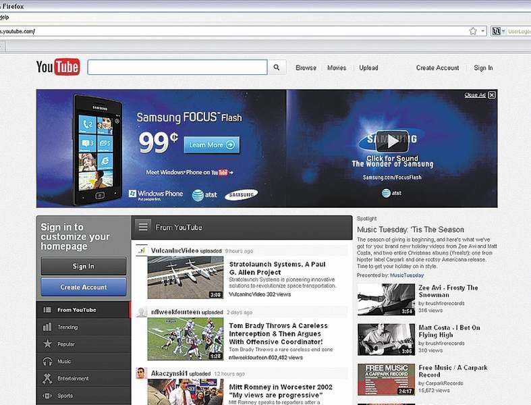Click VulcanIncVideo uploader name

(x=174, y=250)
